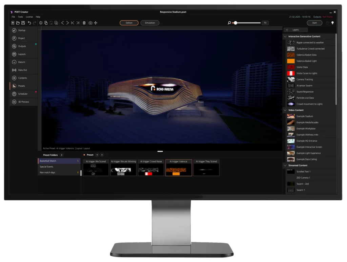Click the camera snapshot icon

90,23
